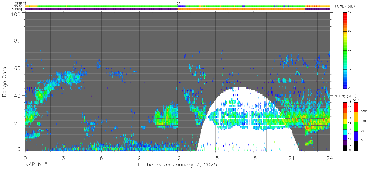
Task: Click the '21' tick on the UT hours axis
Action: 292,158
